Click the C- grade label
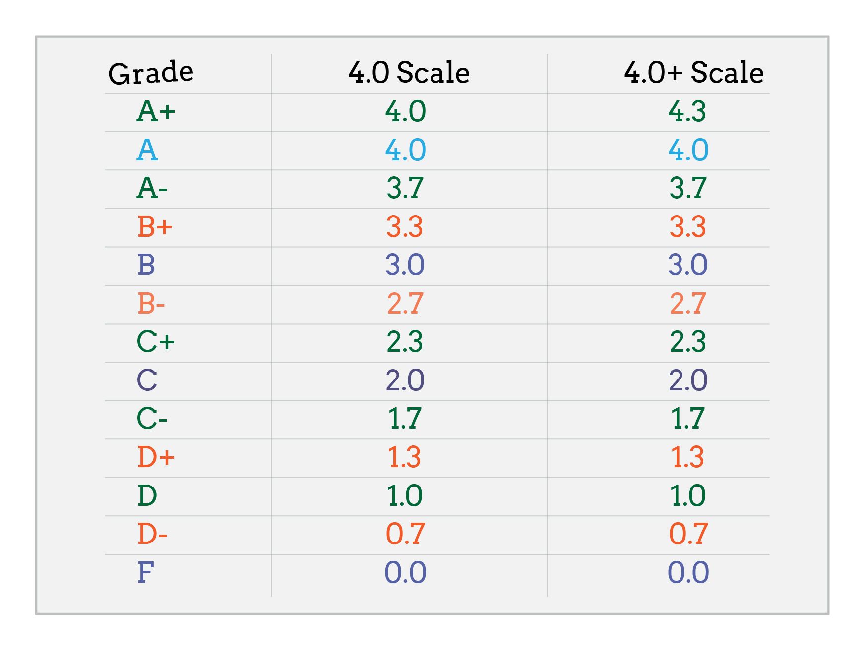The image size is (865, 650). click(152, 419)
